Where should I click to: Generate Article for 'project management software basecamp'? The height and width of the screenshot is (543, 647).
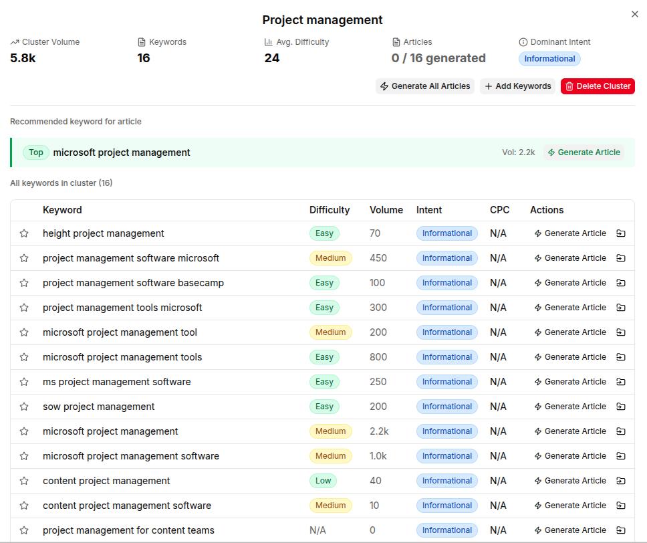(570, 283)
